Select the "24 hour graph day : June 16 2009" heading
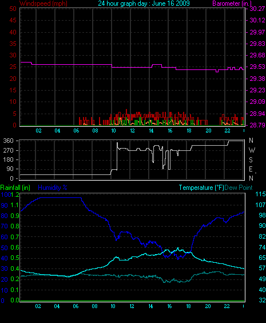Viewport: 266px width, 323px height. pos(144,3)
